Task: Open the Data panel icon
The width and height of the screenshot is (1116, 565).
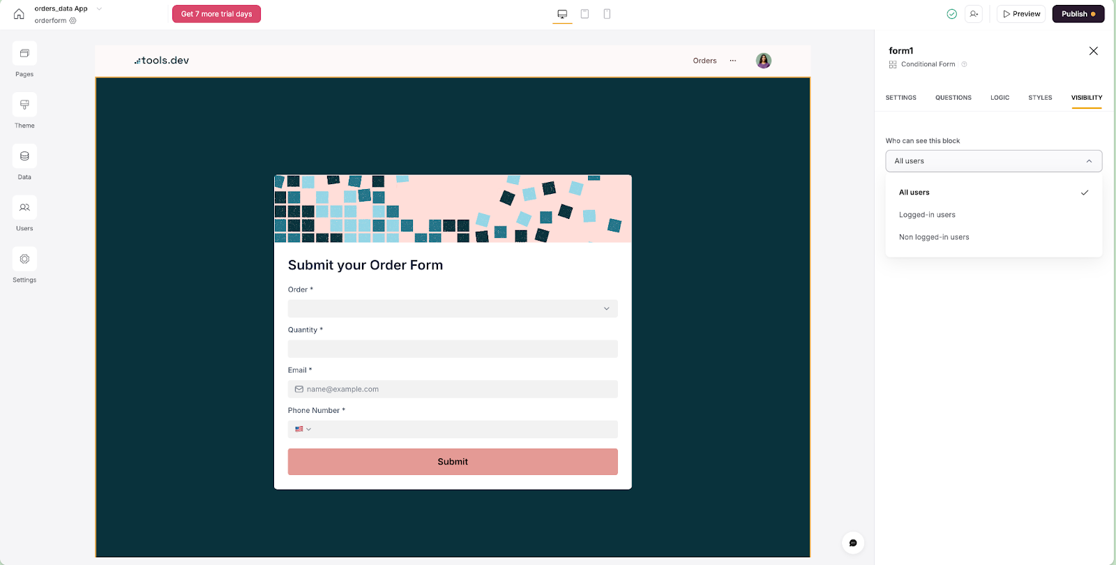Action: (x=24, y=156)
